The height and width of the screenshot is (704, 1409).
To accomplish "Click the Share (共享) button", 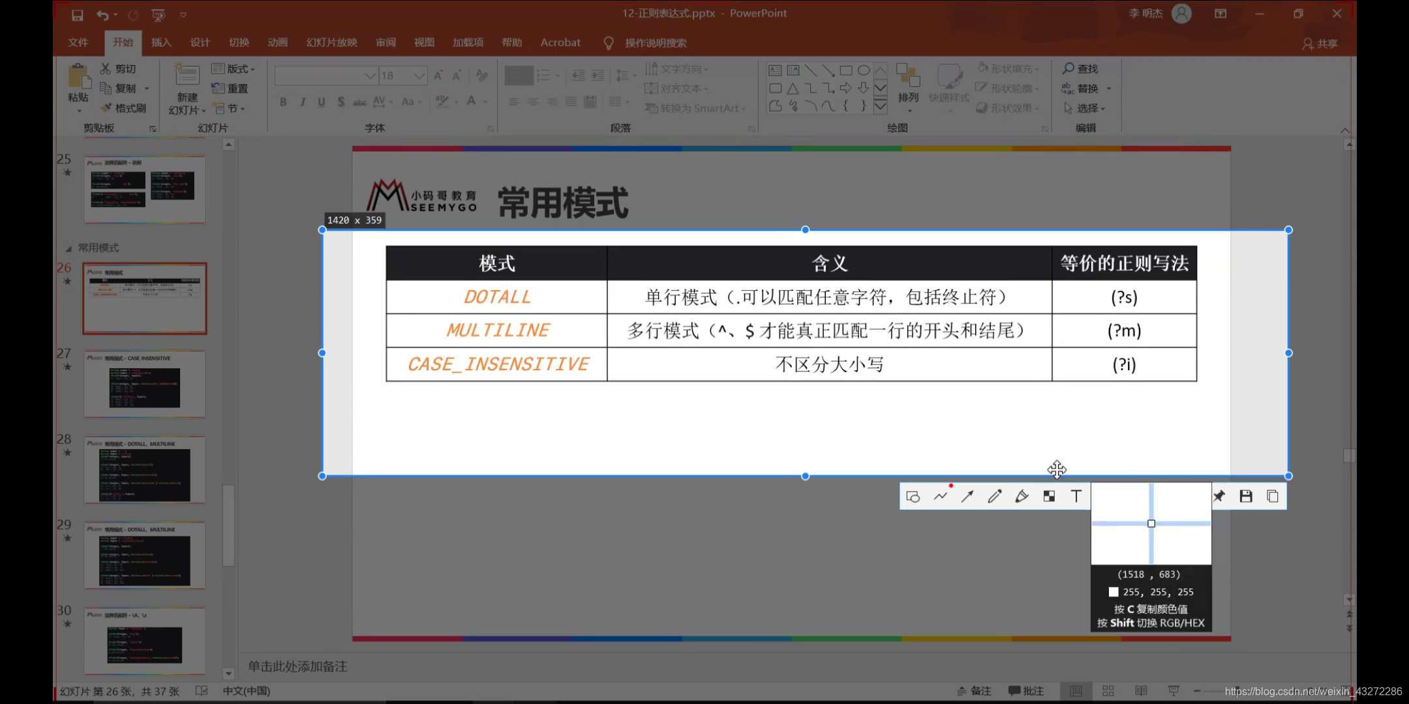I will (x=1320, y=44).
